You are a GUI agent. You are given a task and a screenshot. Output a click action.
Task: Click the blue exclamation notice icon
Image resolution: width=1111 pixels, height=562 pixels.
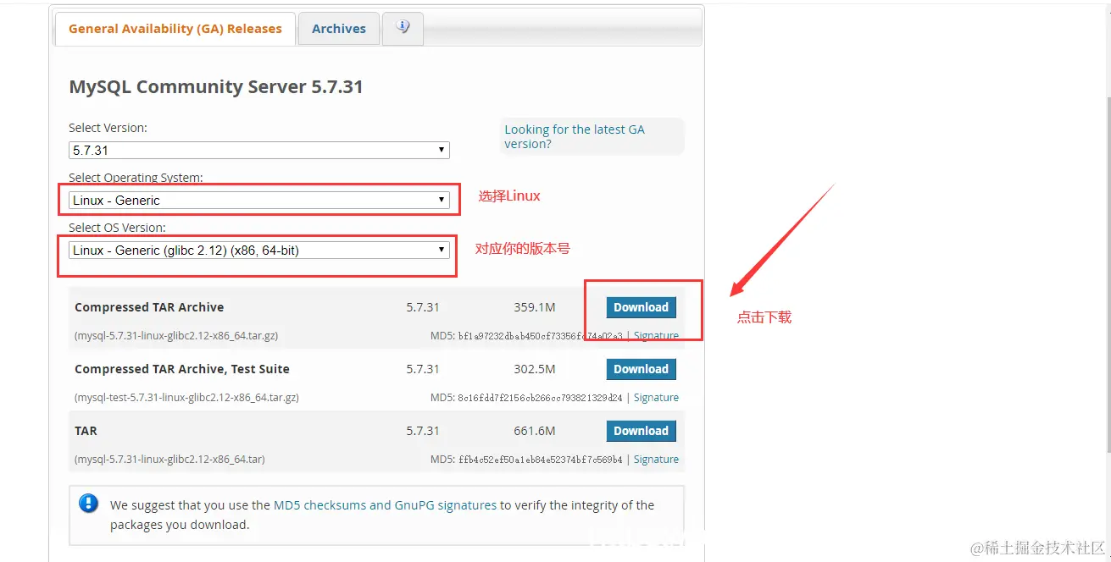(88, 504)
